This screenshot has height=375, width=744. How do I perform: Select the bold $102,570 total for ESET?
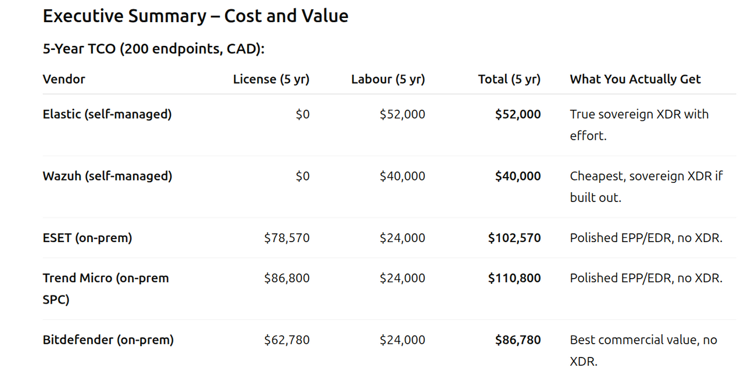[514, 237]
